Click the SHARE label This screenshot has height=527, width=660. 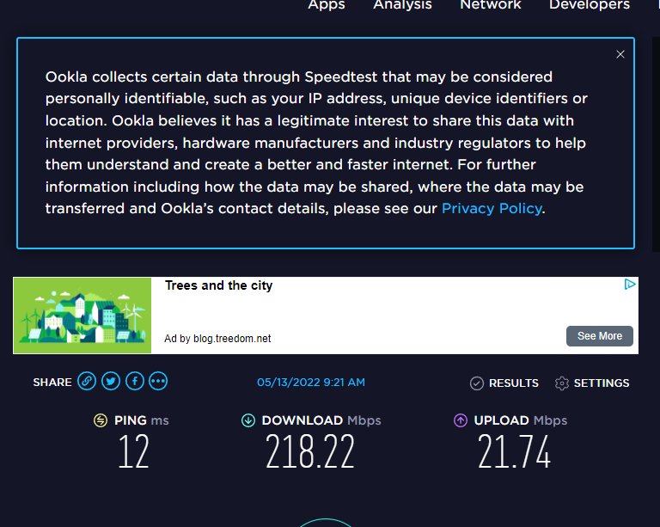pos(52,383)
